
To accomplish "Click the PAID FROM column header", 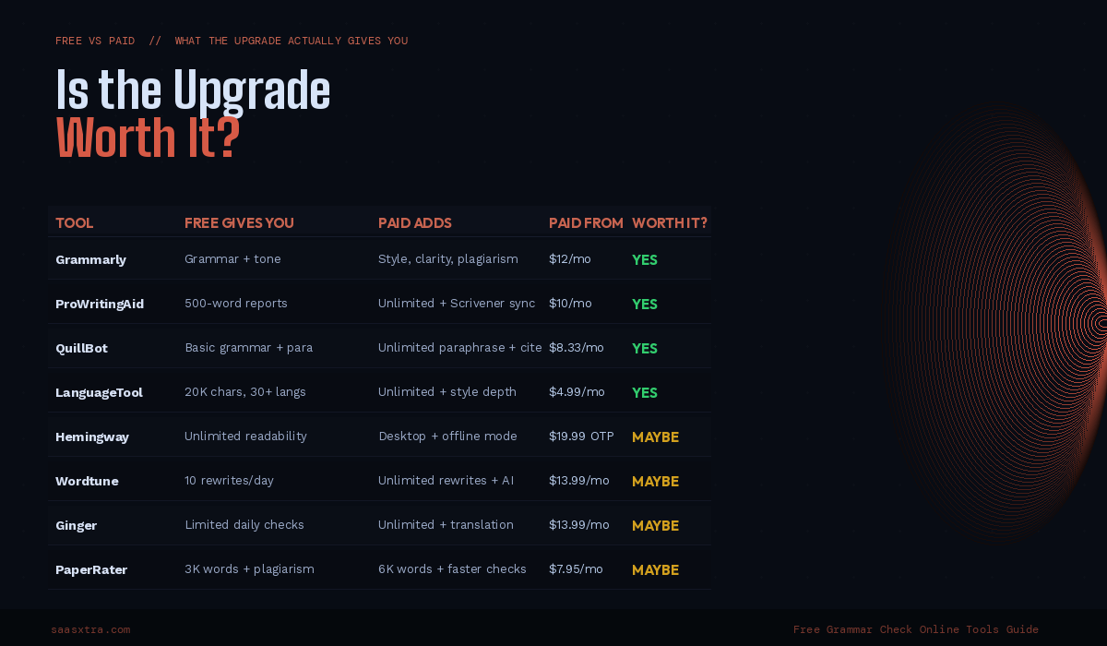I will (x=586, y=223).
